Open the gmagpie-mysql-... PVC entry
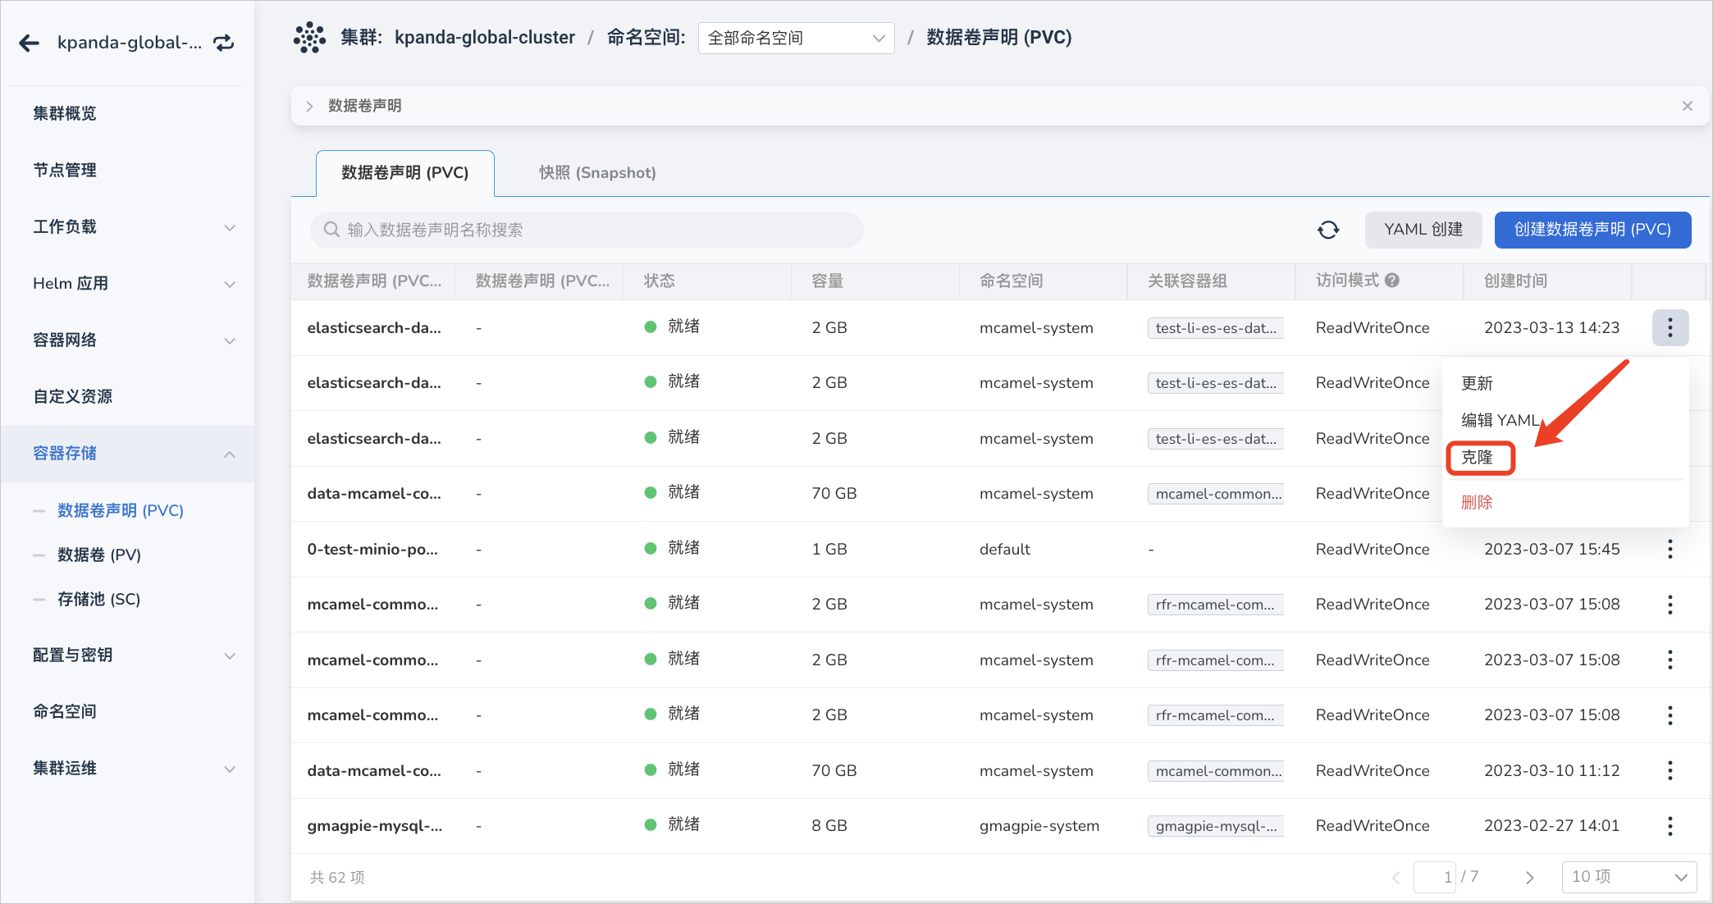The image size is (1713, 904). pyautogui.click(x=375, y=826)
